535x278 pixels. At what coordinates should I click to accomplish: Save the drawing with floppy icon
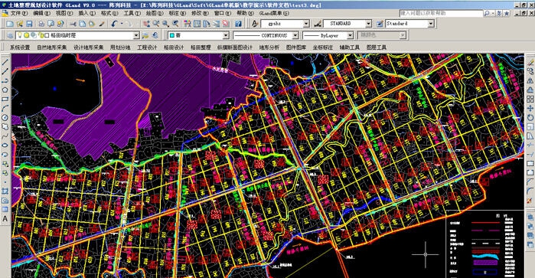click(x=29, y=24)
